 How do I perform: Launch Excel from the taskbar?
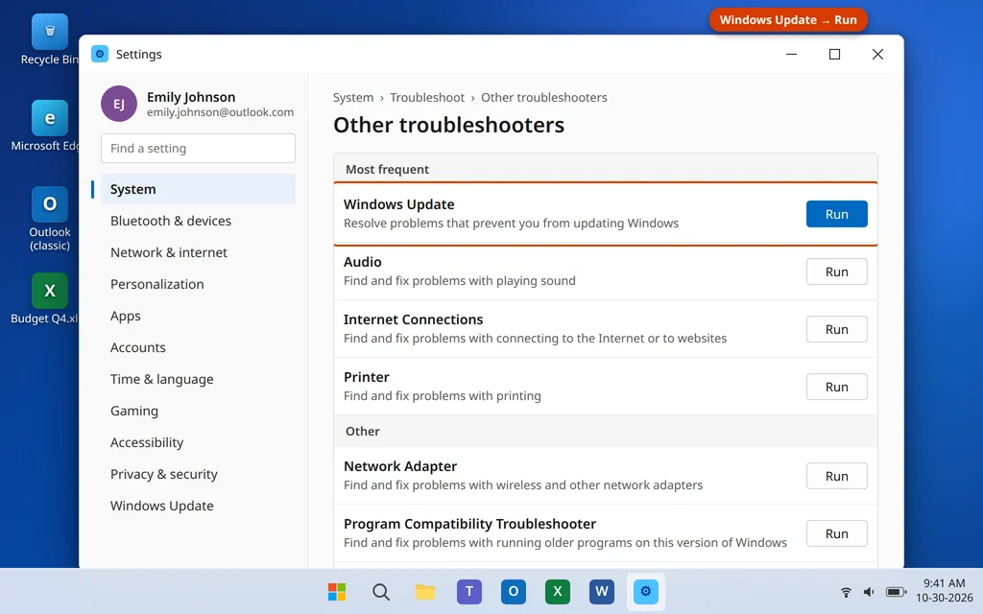click(558, 591)
